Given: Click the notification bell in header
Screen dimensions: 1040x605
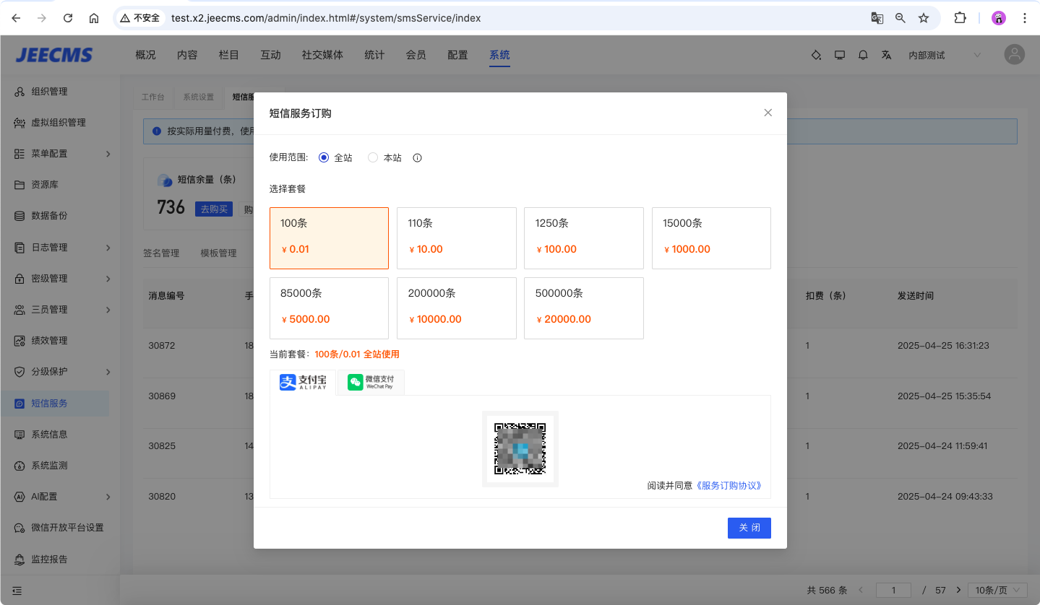Looking at the screenshot, I should [863, 55].
